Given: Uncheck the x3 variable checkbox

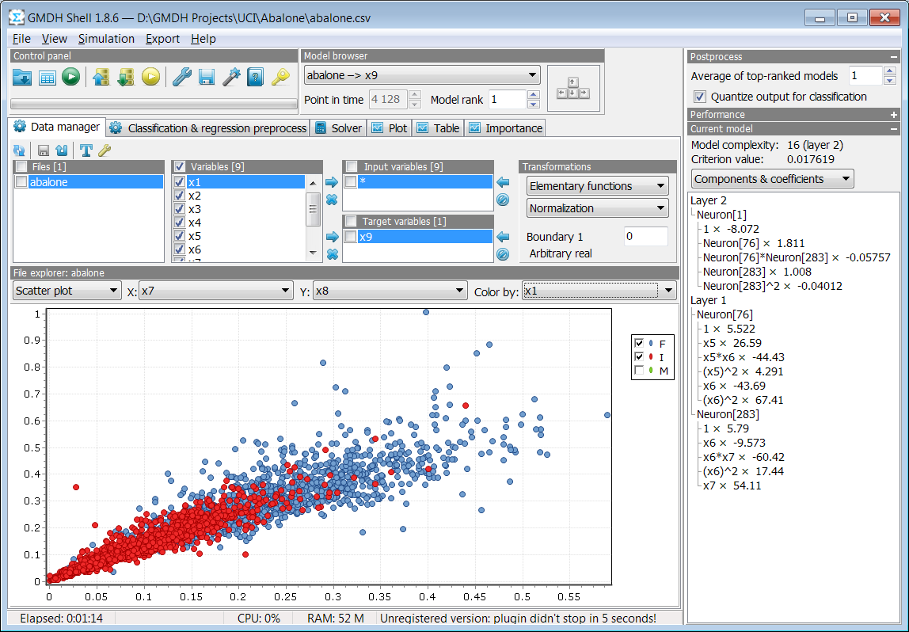Looking at the screenshot, I should click(x=180, y=209).
